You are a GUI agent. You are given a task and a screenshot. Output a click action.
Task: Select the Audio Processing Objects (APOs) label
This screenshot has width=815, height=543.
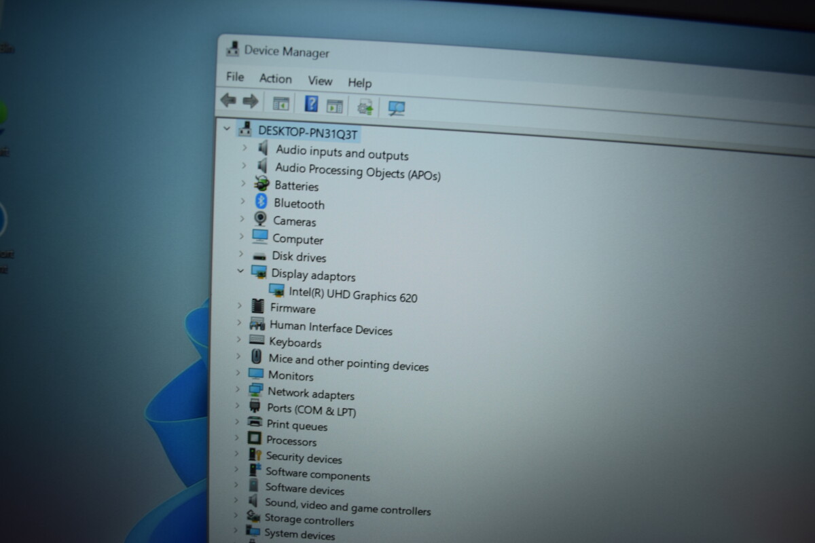(x=358, y=171)
